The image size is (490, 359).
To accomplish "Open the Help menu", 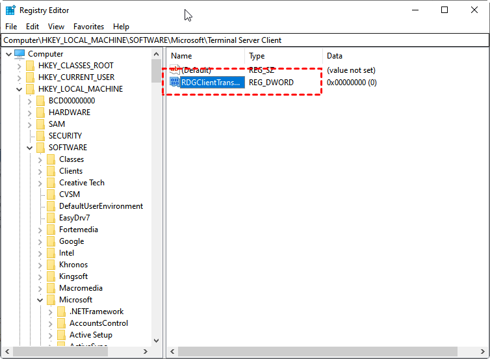I will coord(122,27).
